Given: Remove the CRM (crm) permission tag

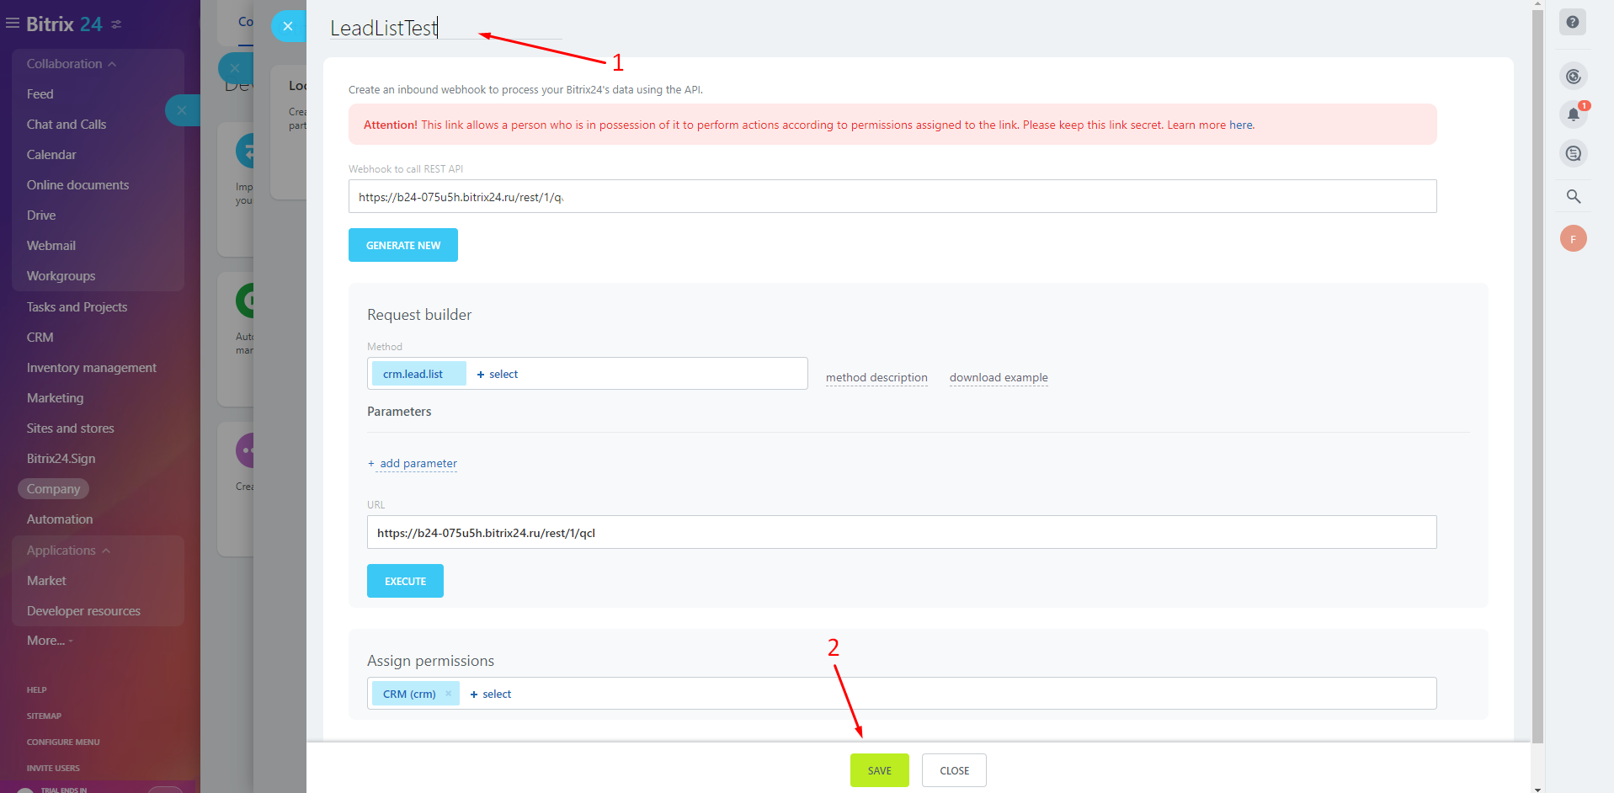Looking at the screenshot, I should click(449, 693).
